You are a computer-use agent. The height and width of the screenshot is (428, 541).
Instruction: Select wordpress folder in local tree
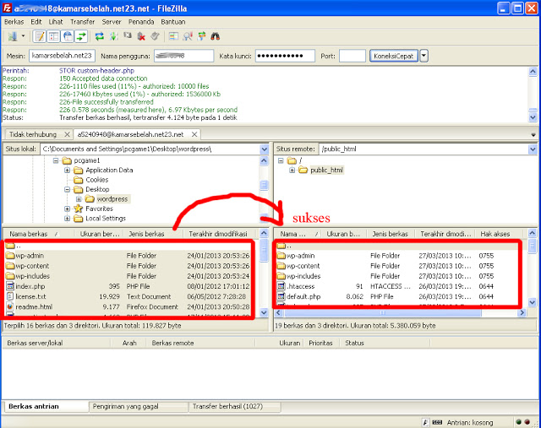112,199
